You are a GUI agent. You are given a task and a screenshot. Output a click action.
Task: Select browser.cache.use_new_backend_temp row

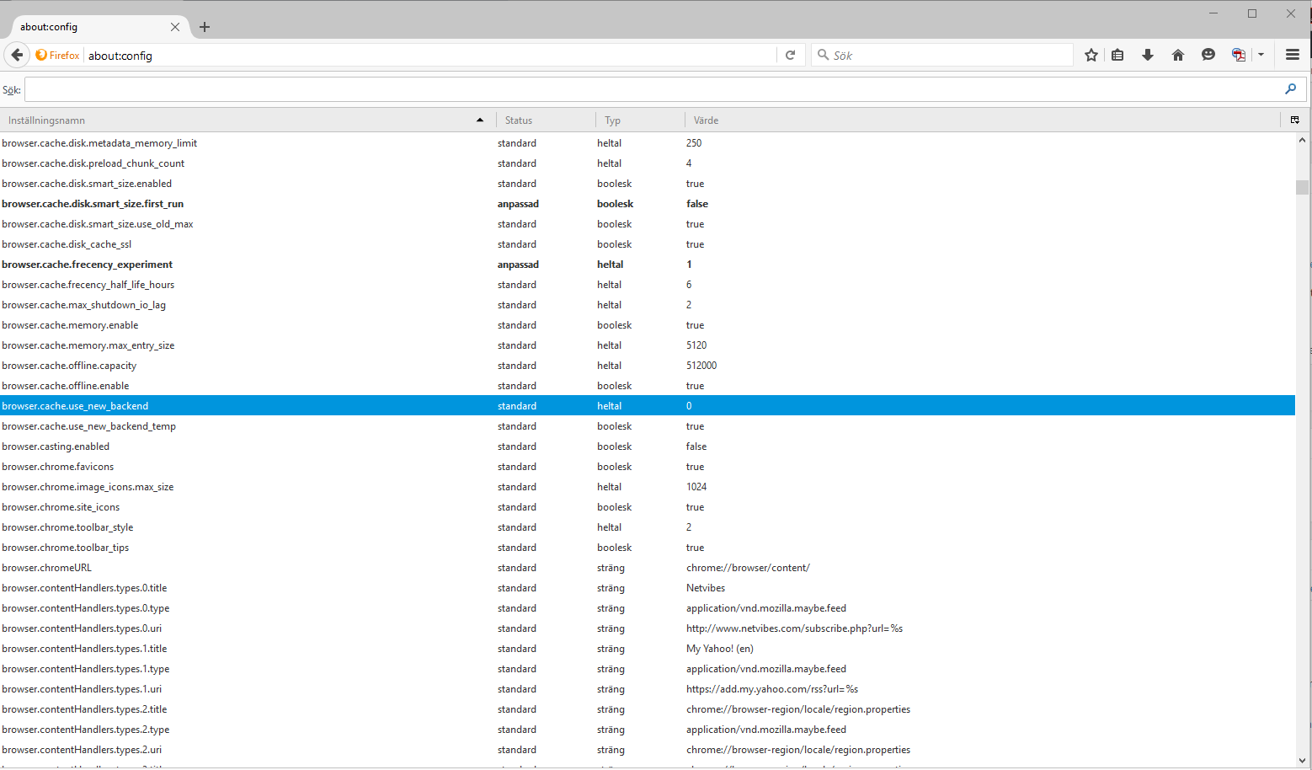point(648,426)
